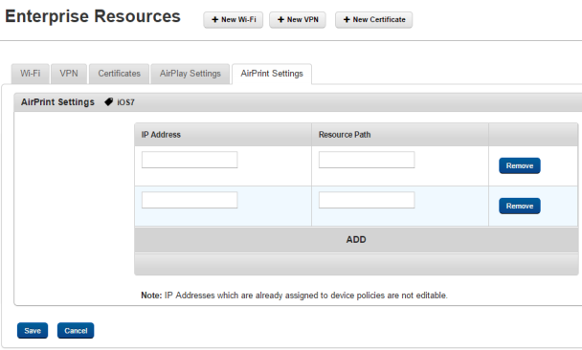The image size is (582, 350).
Task: Click the plus icon on New Wi-Fi
Action: tap(215, 20)
